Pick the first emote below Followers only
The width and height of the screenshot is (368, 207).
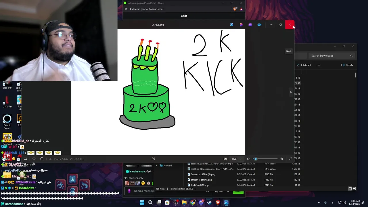click(127, 183)
